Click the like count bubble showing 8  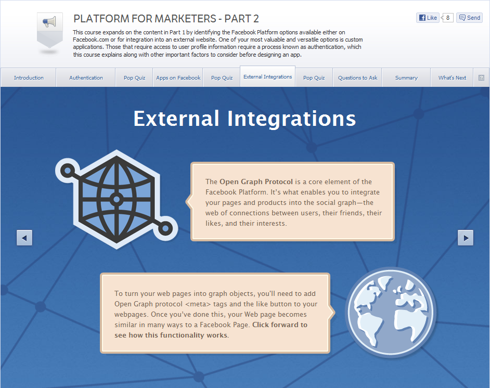tap(447, 18)
